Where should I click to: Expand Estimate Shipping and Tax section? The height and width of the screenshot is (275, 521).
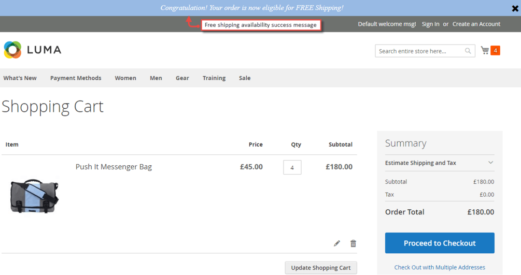[439, 163]
